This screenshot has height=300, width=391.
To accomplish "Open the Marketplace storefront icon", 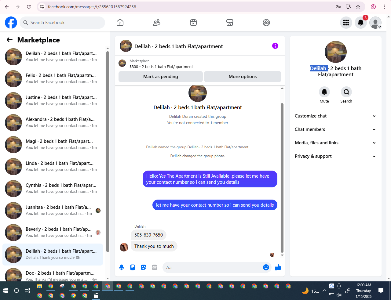I will coord(230,23).
